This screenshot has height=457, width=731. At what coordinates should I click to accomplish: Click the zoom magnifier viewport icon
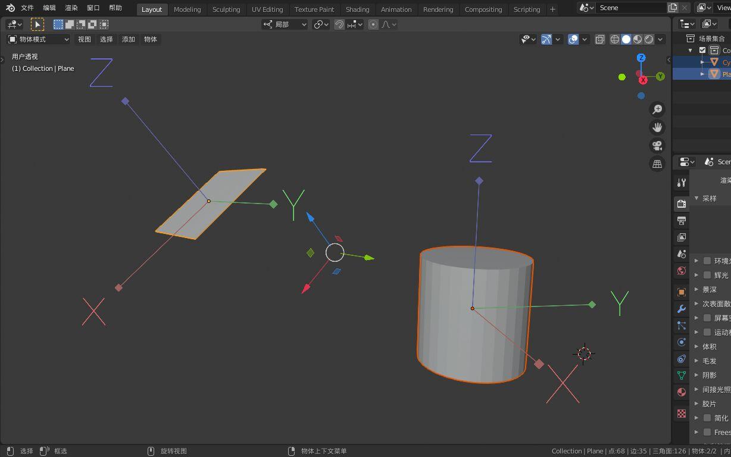pos(657,109)
